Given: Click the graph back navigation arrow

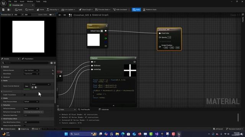Looking at the screenshot, I should (x=60, y=15).
